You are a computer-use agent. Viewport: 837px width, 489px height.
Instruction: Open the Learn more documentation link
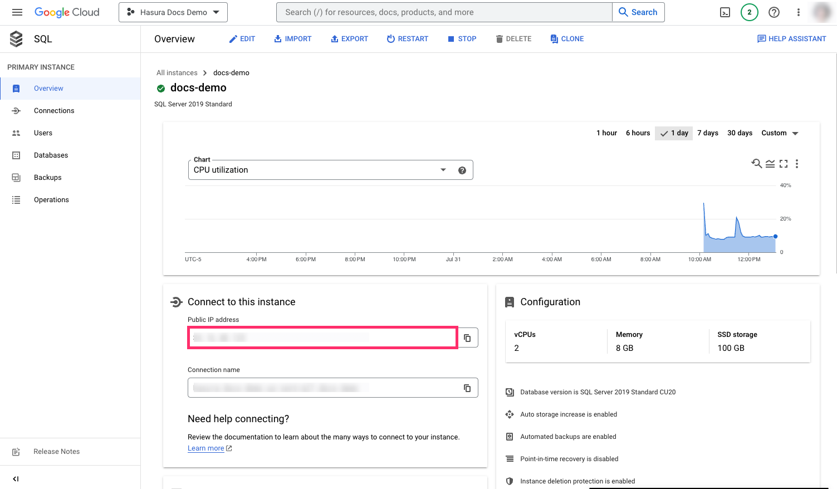[209, 448]
